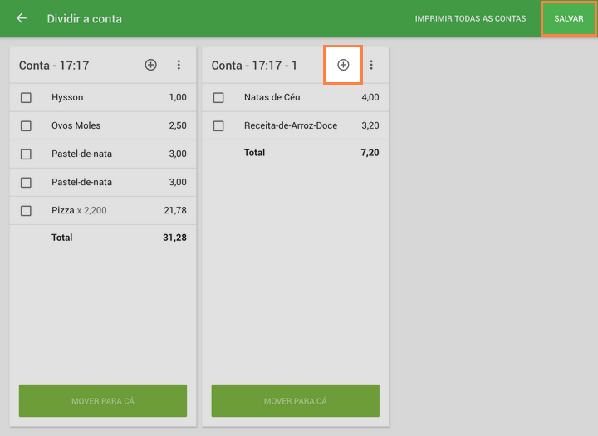
Task: Click plus icon on Conta - 17:17 card
Action: (150, 65)
